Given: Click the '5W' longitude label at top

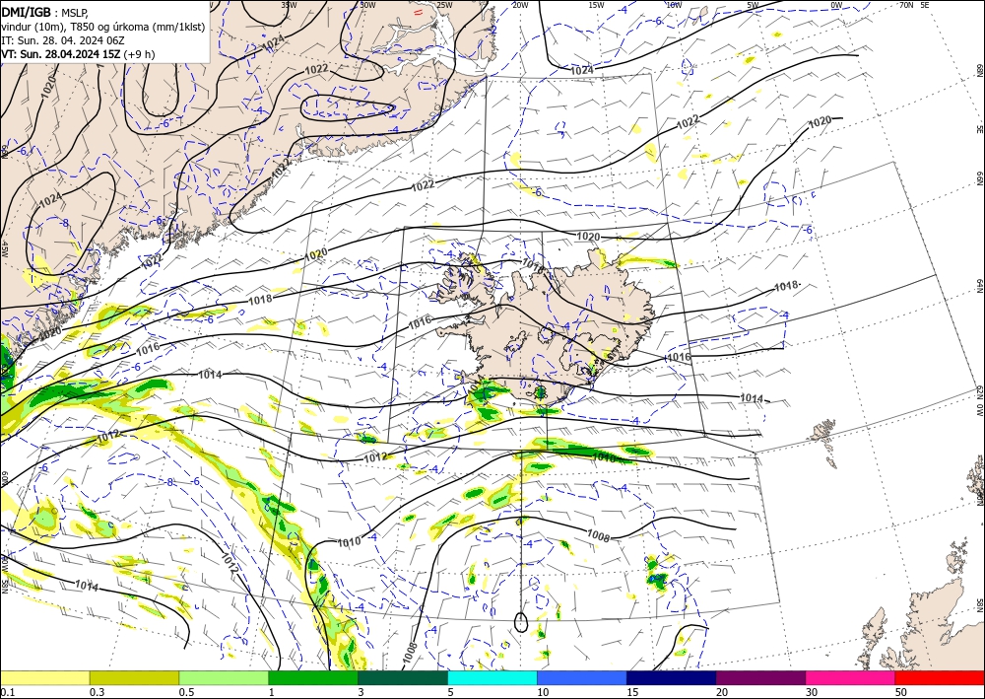Looking at the screenshot, I should [x=754, y=5].
